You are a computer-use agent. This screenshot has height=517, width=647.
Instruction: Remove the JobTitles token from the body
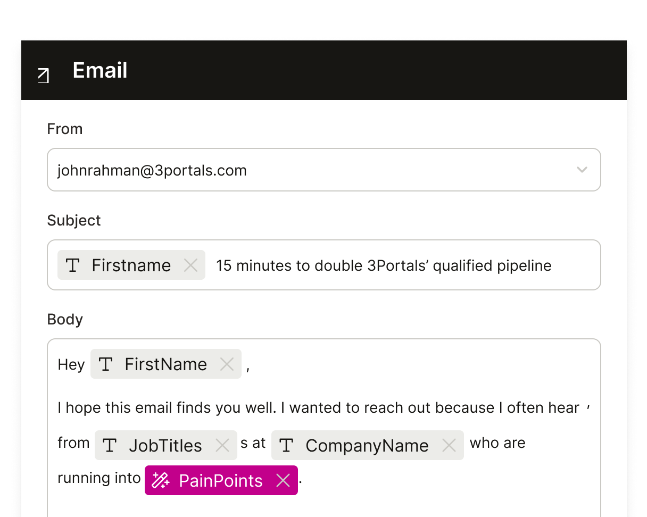pyautogui.click(x=223, y=445)
